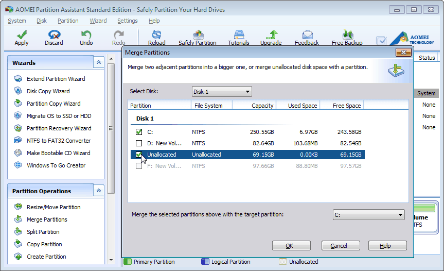Collapse the Wizards panel
This screenshot has width=444, height=271.
pos(99,62)
